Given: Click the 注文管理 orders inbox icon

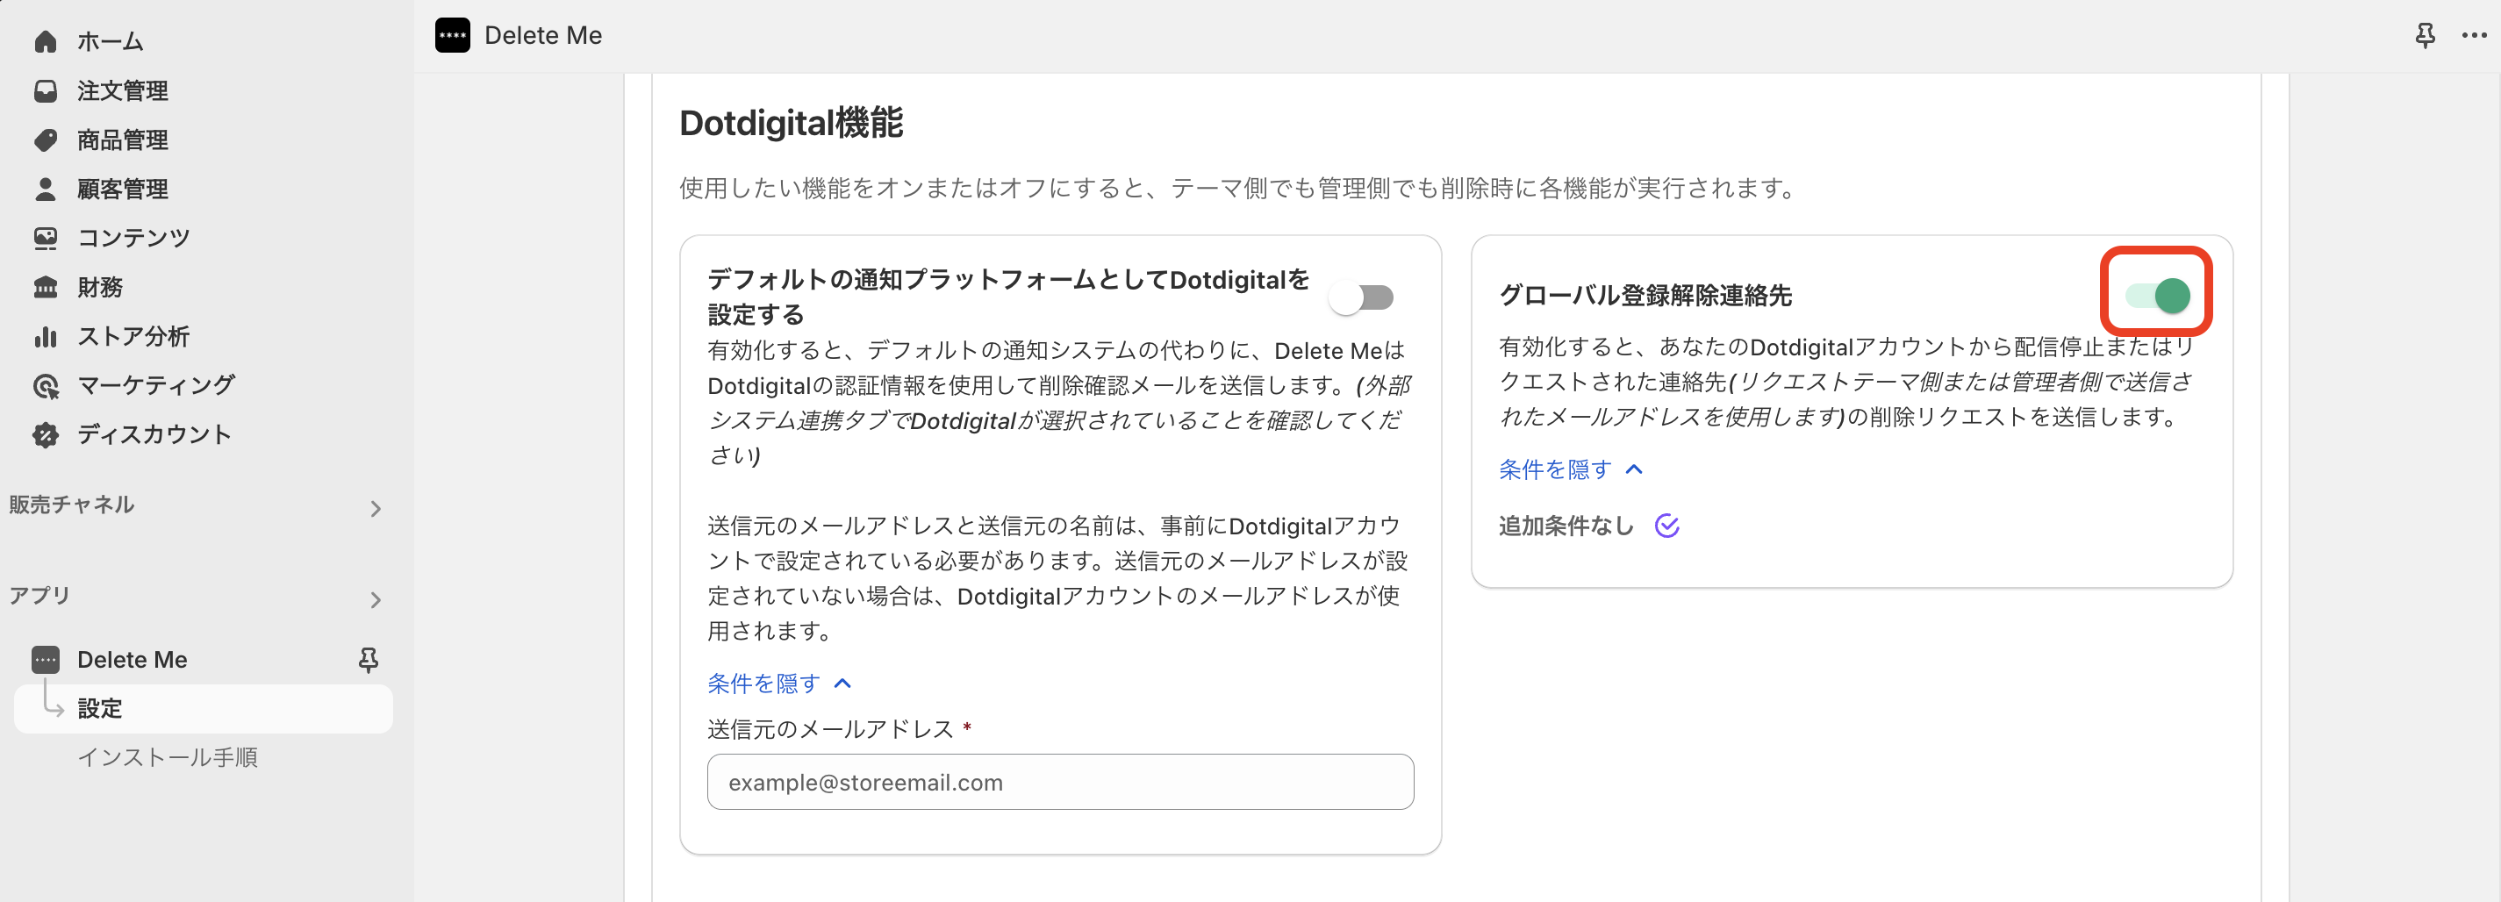Looking at the screenshot, I should coord(46,91).
